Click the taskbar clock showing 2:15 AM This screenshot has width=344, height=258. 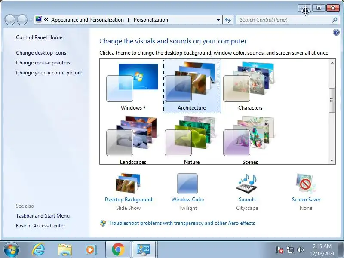pos(322,250)
